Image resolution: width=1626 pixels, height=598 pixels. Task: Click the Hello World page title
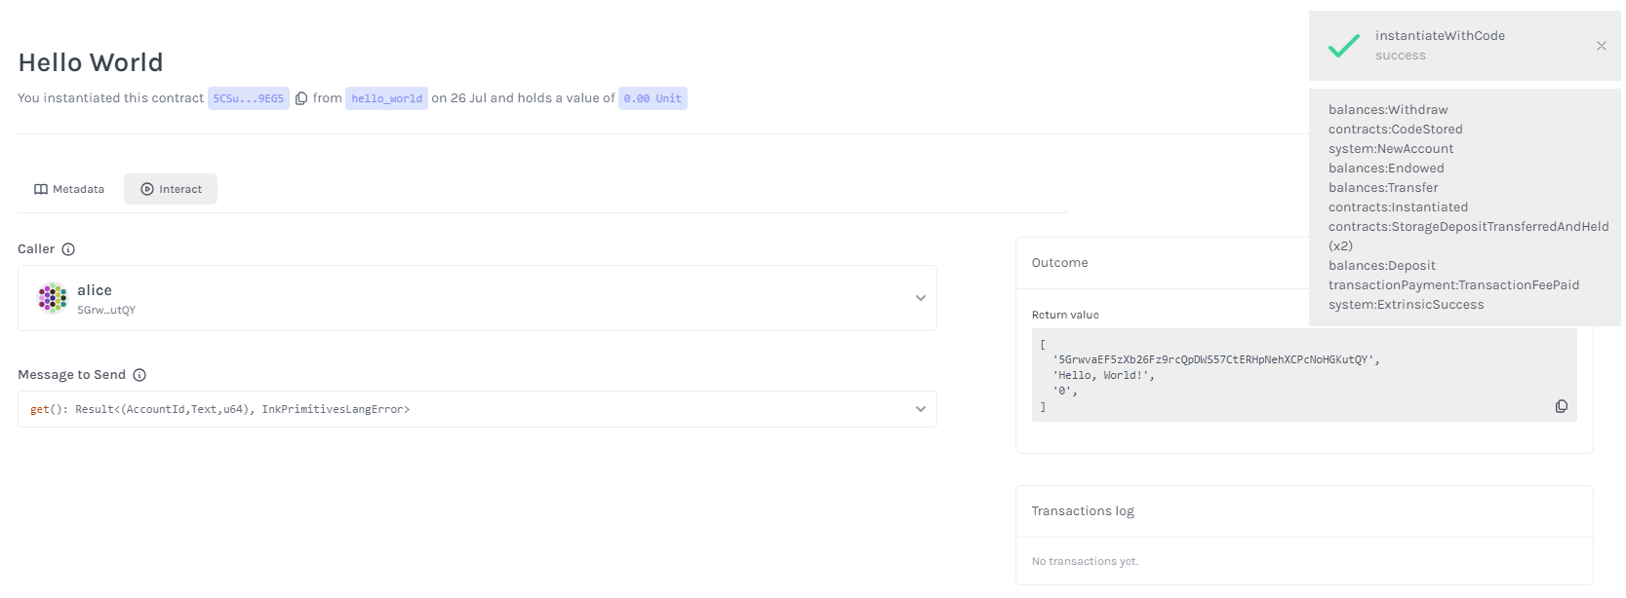pos(91,62)
